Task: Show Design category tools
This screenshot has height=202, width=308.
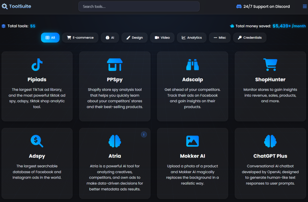Action: click(134, 38)
